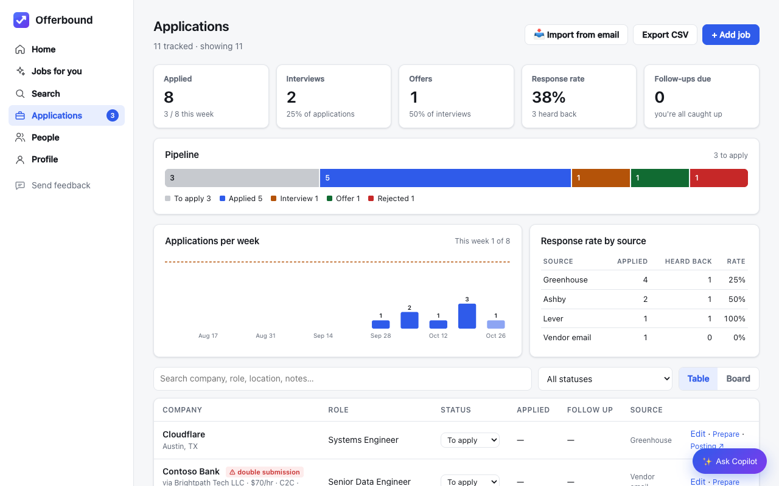Image resolution: width=779 pixels, height=486 pixels.
Task: Click the orange Interview pipeline segment
Action: click(601, 178)
